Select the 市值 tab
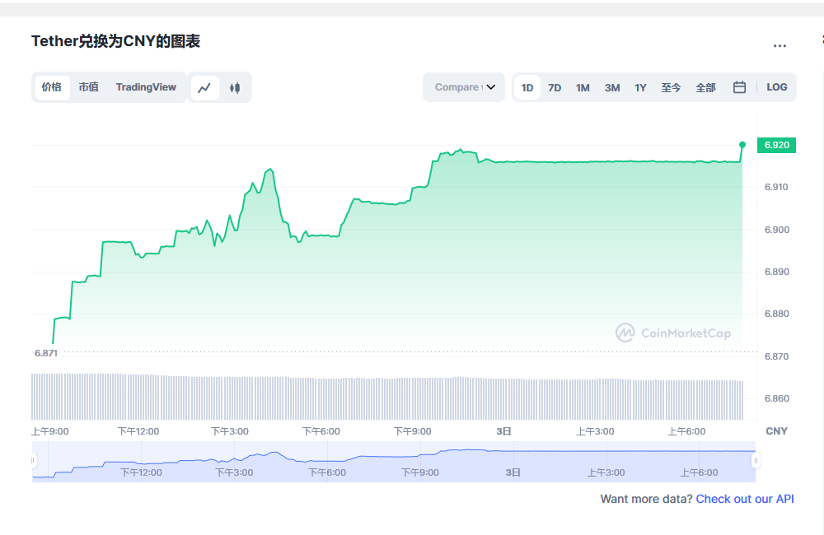 pos(89,87)
